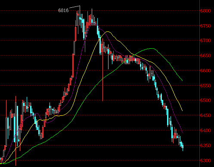
Task: Click the 6300 price axis label
Action: coord(205,161)
